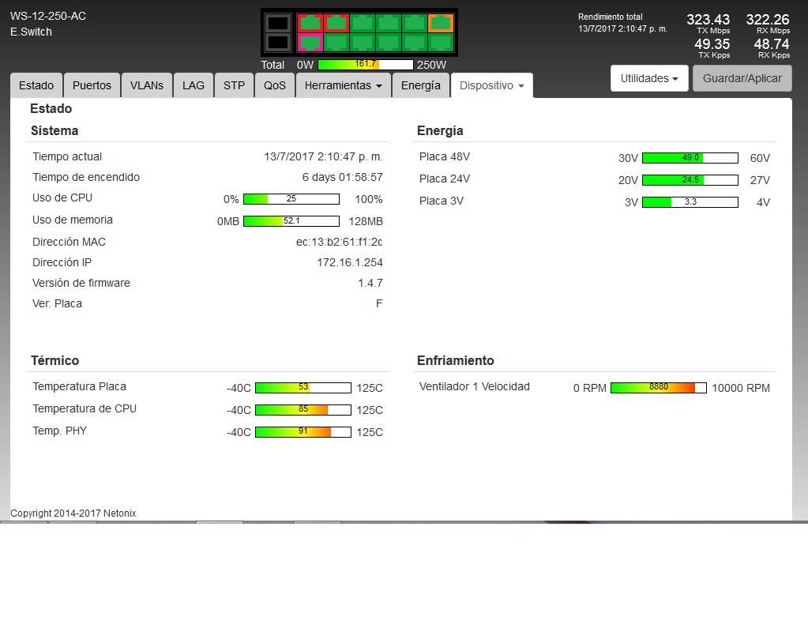This screenshot has width=808, height=632.
Task: Select the second red-bordered Ethernet port
Action: (x=336, y=23)
